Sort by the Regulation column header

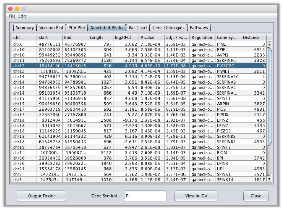pyautogui.click(x=202, y=37)
